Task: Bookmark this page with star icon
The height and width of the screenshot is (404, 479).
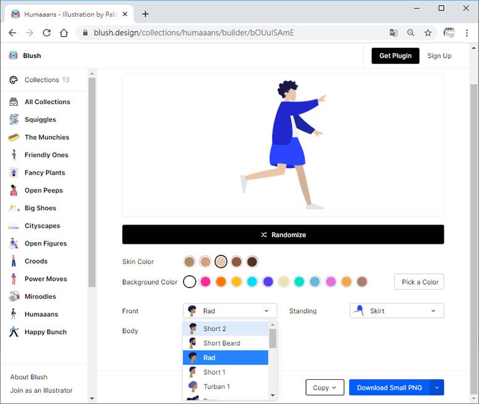Action: 428,33
